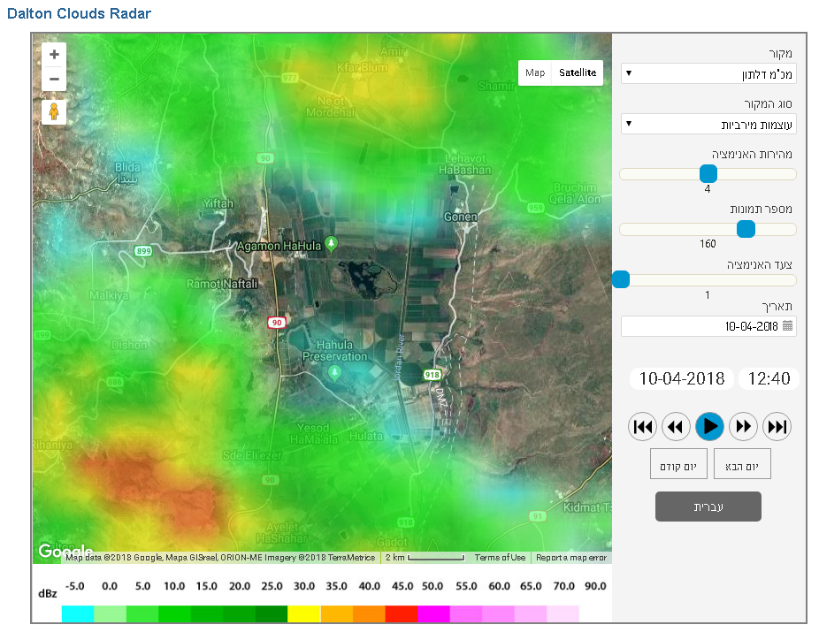Click the number of images slider handle

[x=746, y=229]
